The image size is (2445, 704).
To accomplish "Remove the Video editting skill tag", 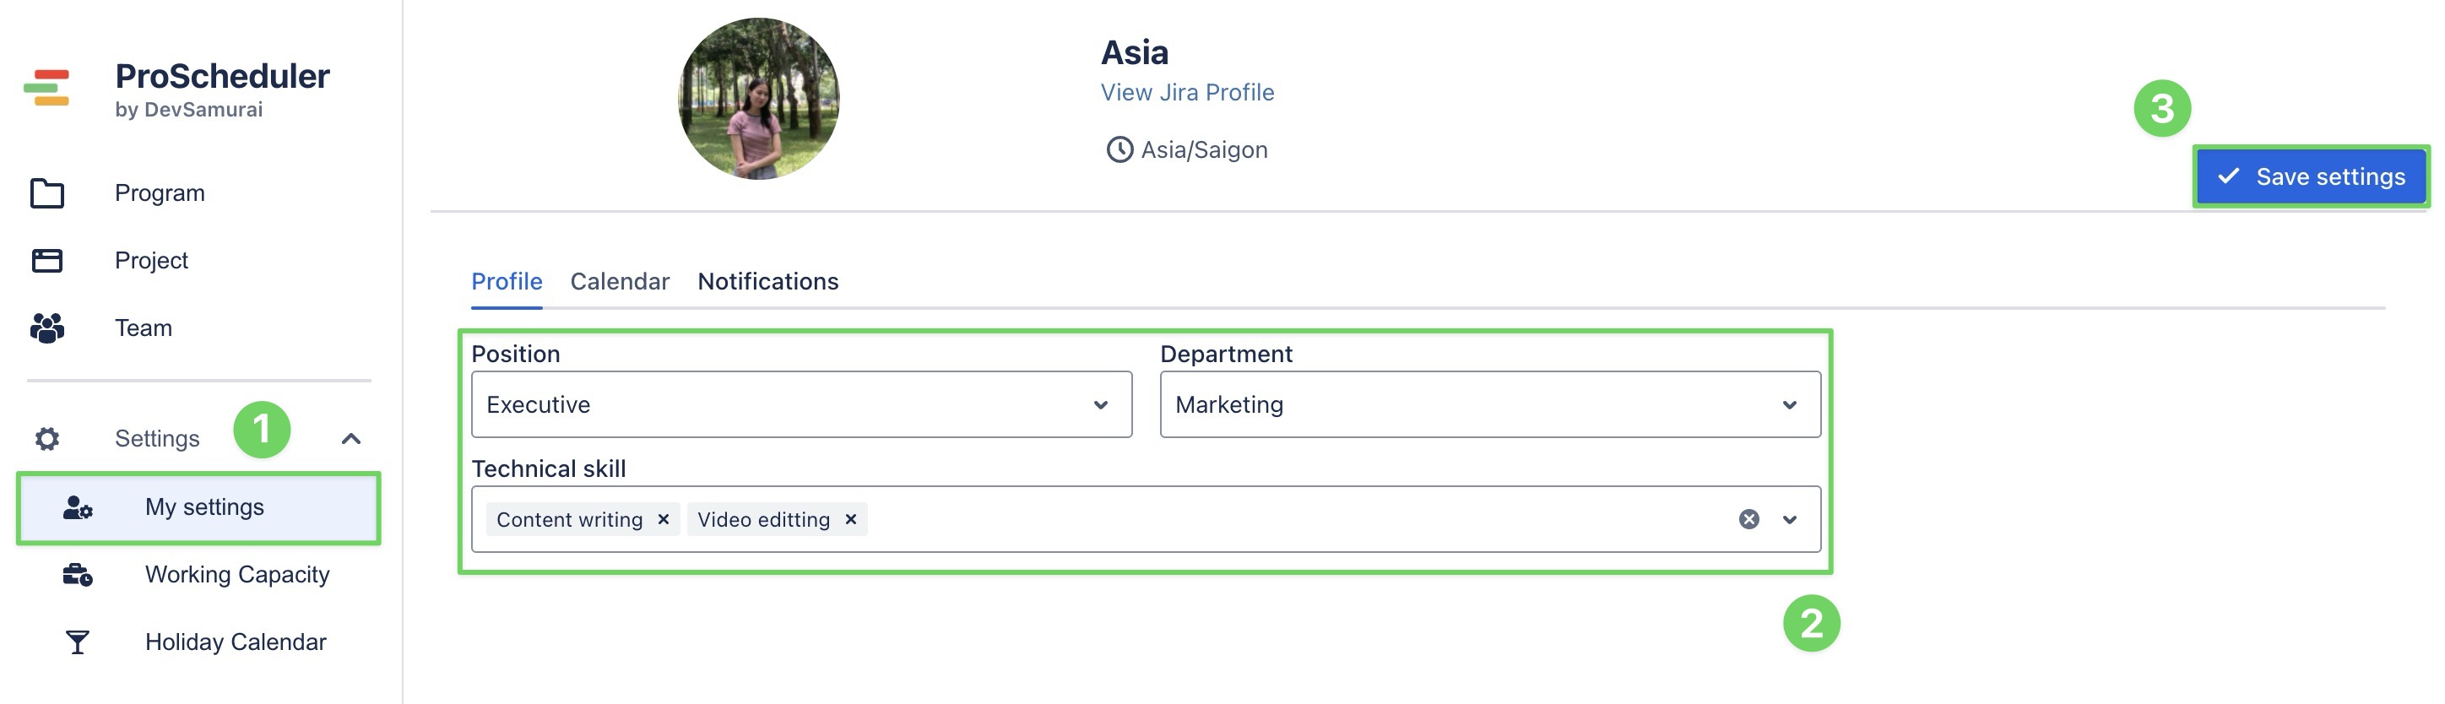I will pos(850,519).
